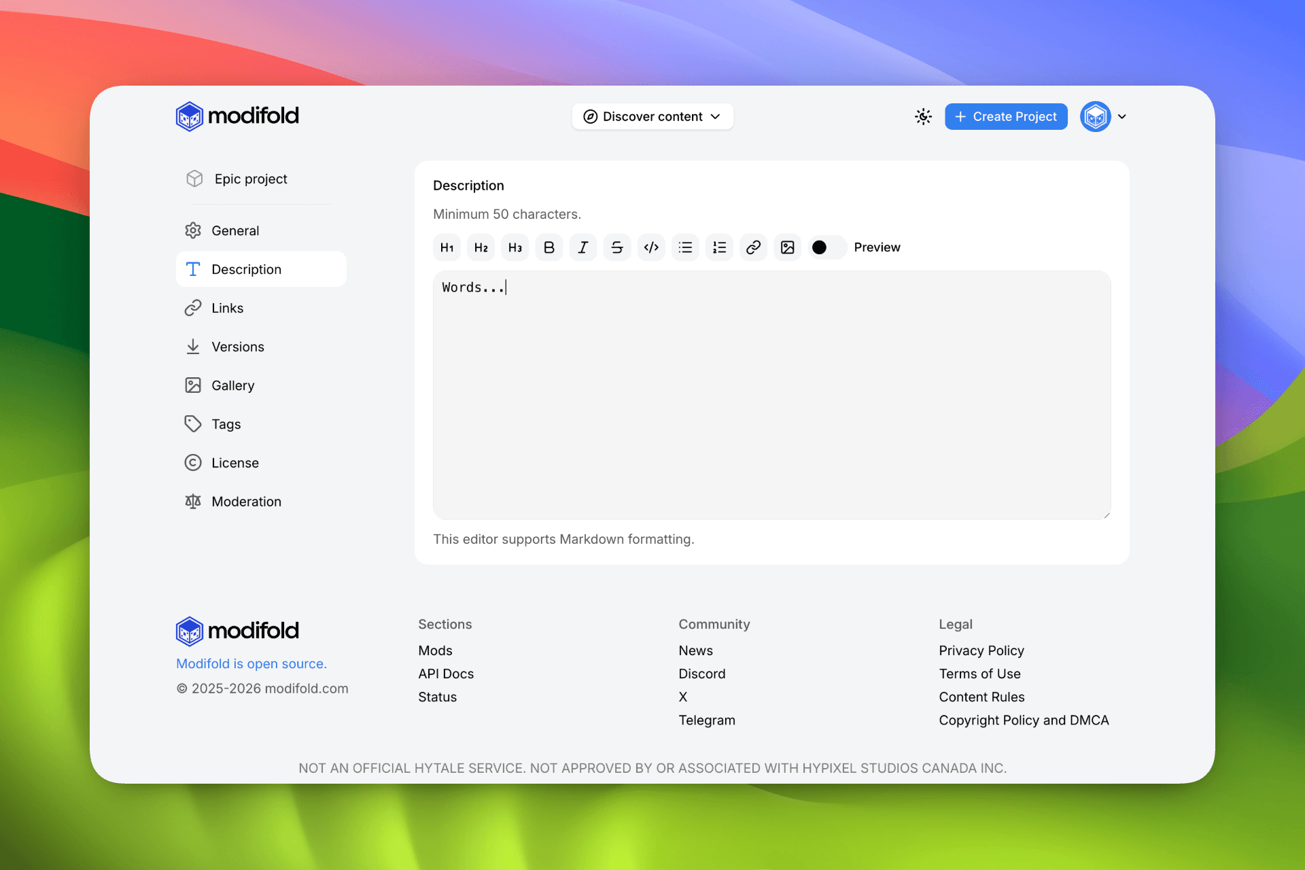Click the Create Project button
Viewport: 1305px width, 870px height.
1006,117
